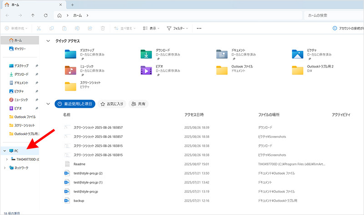Open the Readme file in recent list
The image size is (364, 215).
point(80,164)
